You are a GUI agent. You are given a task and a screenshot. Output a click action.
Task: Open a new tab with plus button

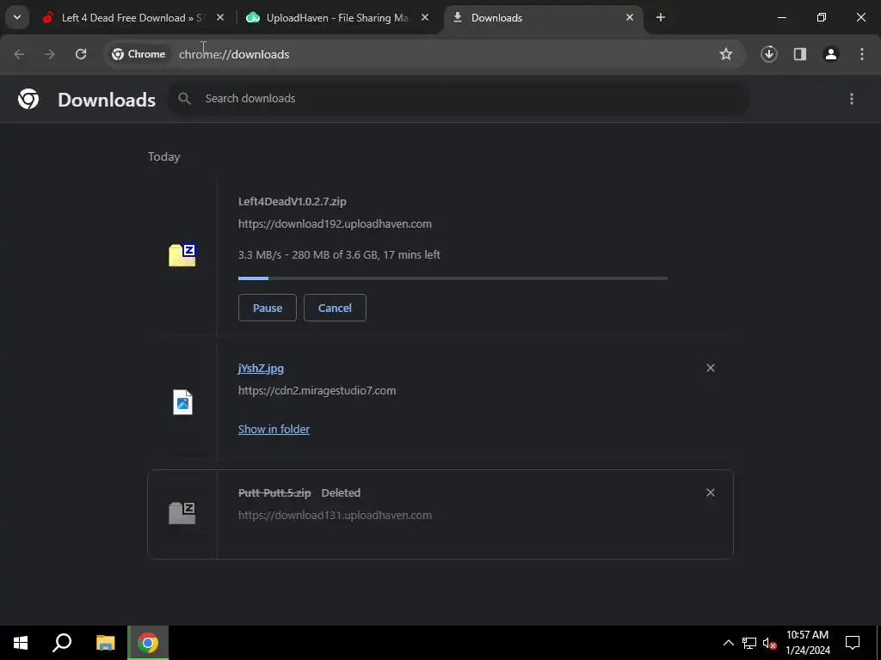(661, 18)
